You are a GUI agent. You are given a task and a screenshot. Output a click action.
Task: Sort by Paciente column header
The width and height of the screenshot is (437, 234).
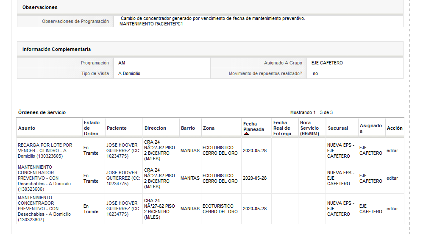[x=117, y=128]
